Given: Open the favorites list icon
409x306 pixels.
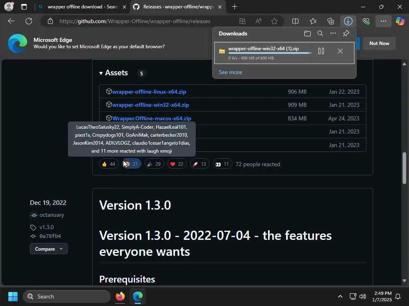Looking at the screenshot, I should pyautogui.click(x=313, y=21).
